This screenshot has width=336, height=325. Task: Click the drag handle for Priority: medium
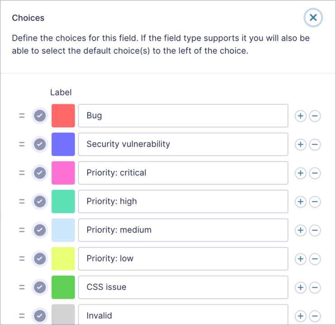[22, 230]
